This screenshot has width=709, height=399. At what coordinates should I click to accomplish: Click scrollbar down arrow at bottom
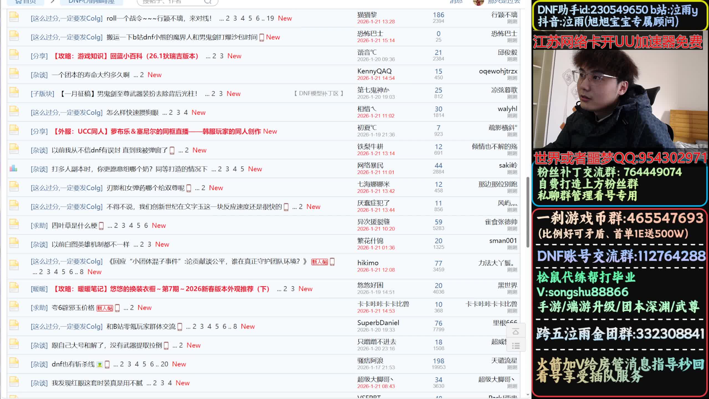tap(528, 395)
